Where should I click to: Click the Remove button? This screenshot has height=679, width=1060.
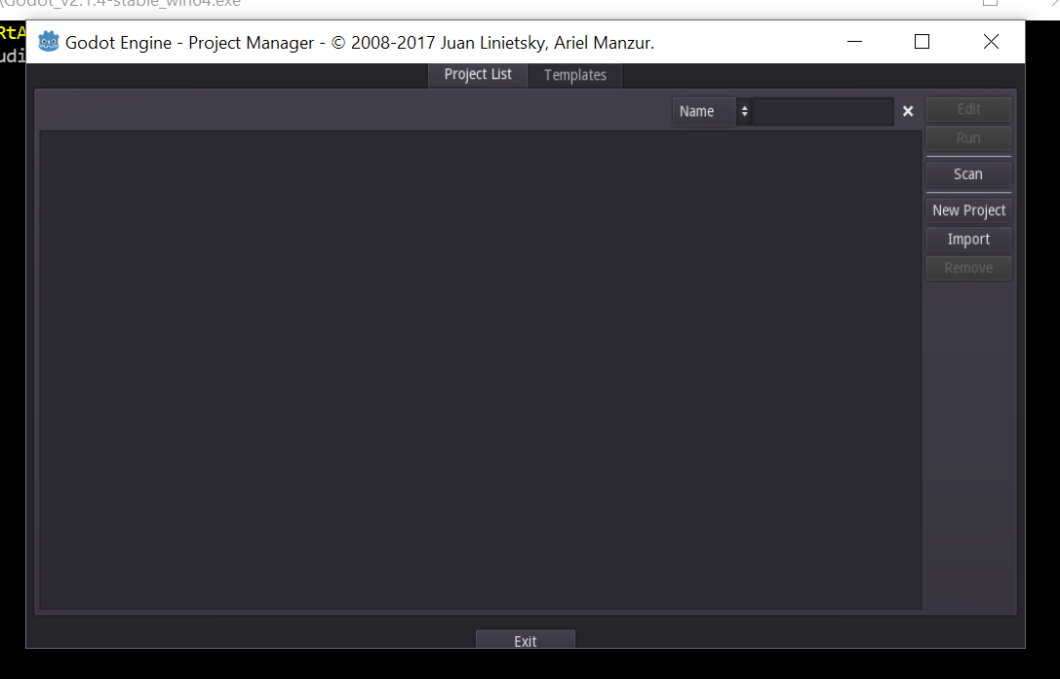click(x=967, y=268)
